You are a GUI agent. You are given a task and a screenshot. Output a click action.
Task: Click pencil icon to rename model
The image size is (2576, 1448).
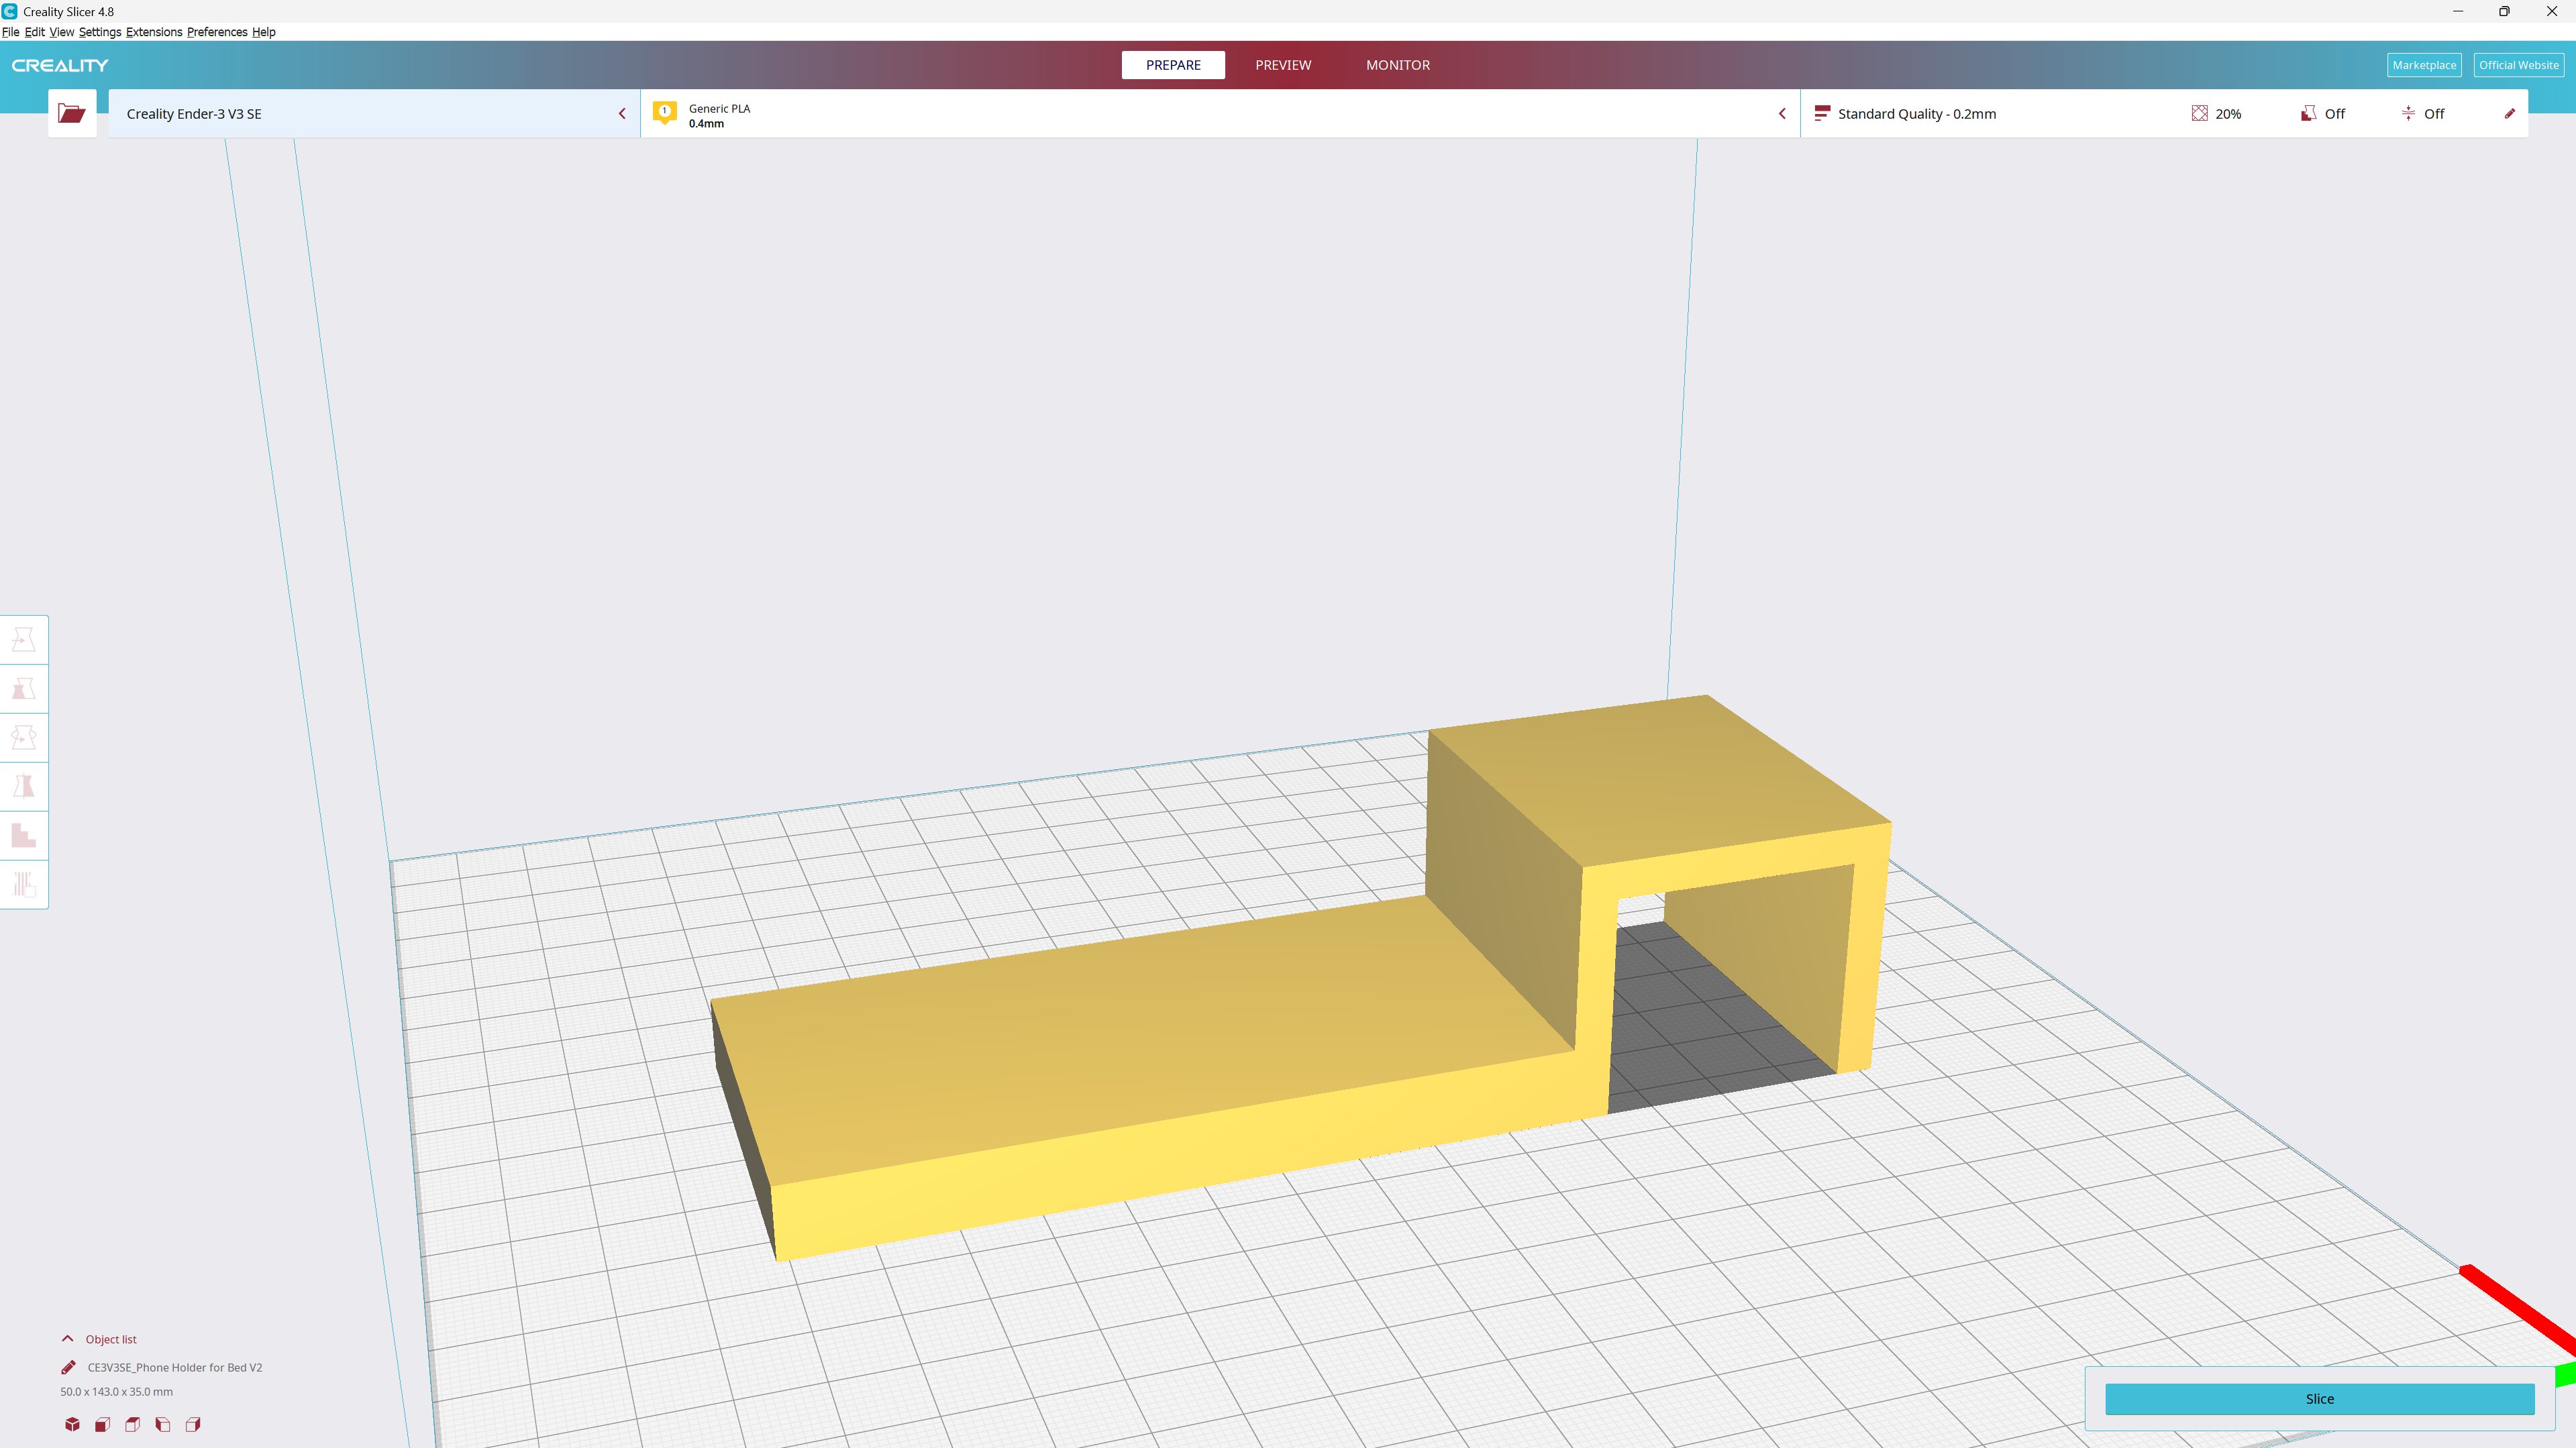(x=68, y=1367)
